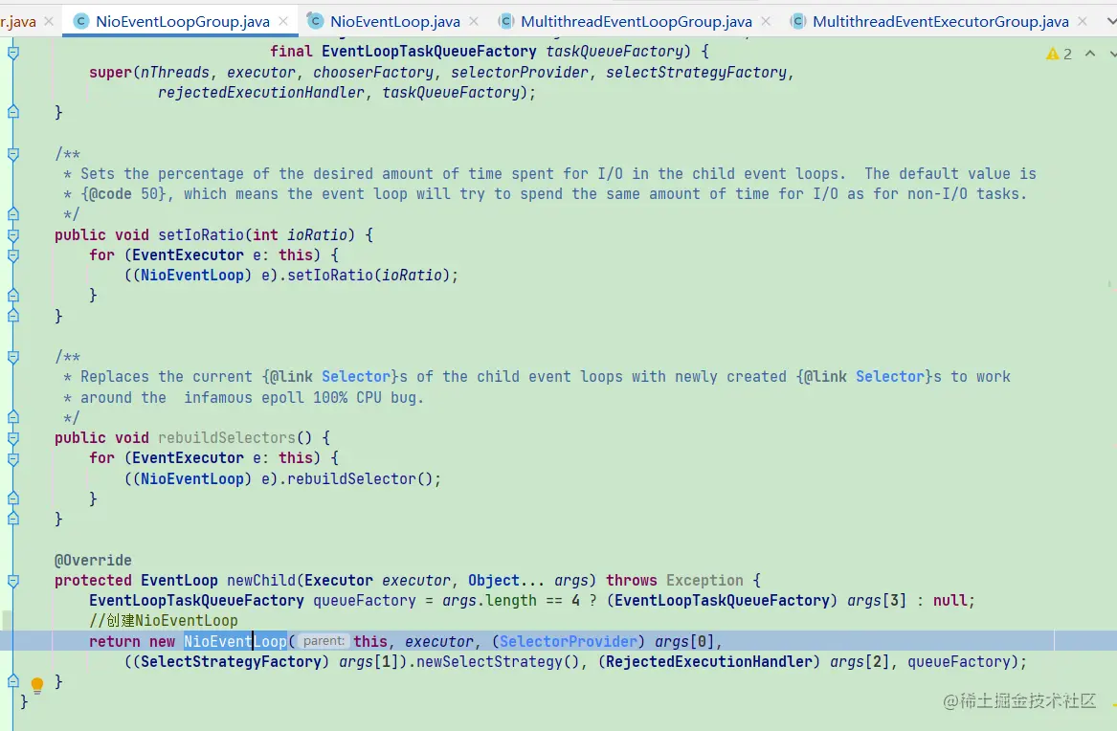Viewport: 1117px width, 731px height.
Task: Go to previous highlighted problem arrow
Action: pos(1090,54)
